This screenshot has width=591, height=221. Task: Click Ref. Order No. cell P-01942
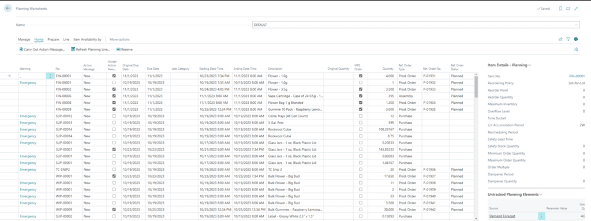click(x=429, y=209)
